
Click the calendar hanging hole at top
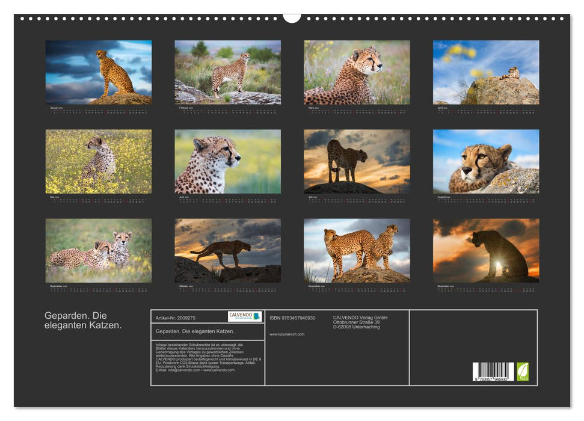292,17
